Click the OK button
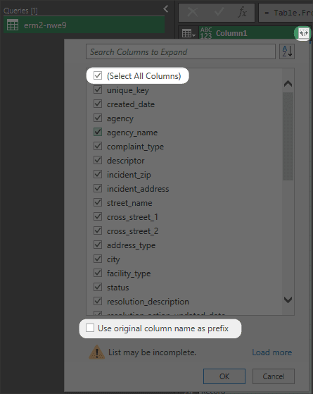This screenshot has height=394, width=313. [x=224, y=376]
